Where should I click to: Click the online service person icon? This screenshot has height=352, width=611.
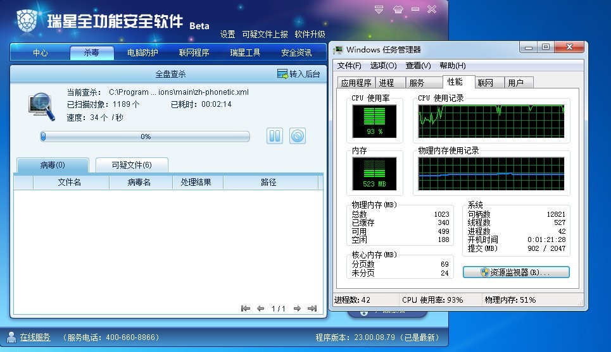11,337
